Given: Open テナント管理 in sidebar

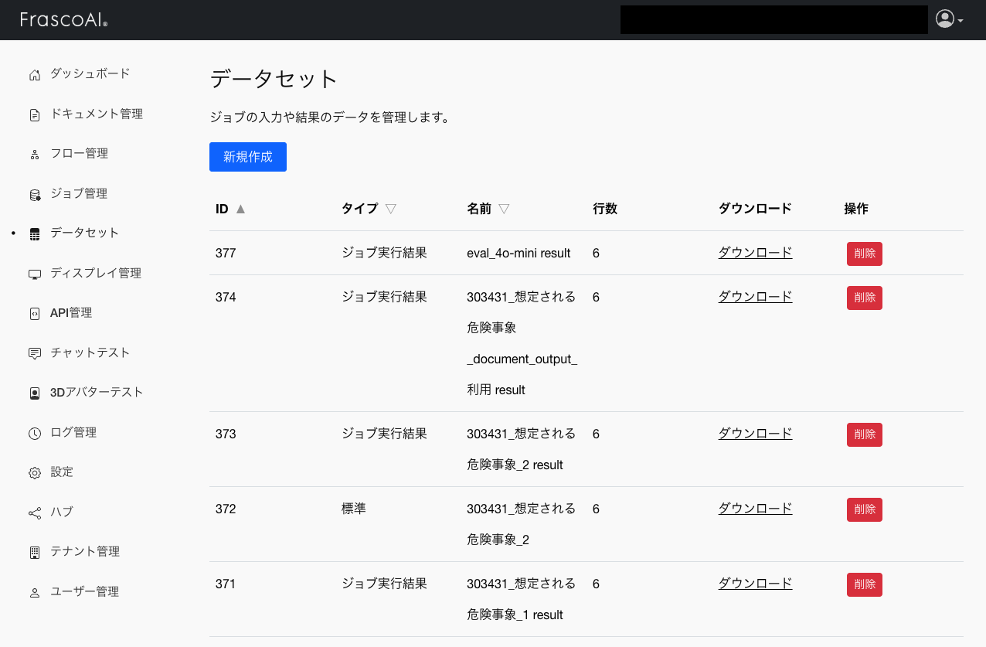Looking at the screenshot, I should (85, 551).
